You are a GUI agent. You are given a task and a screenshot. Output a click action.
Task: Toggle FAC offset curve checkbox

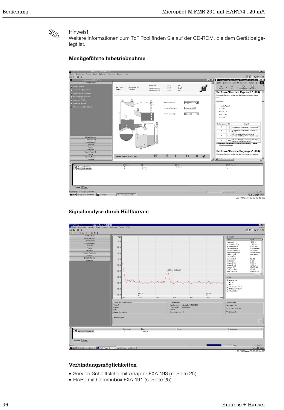tap(227, 291)
